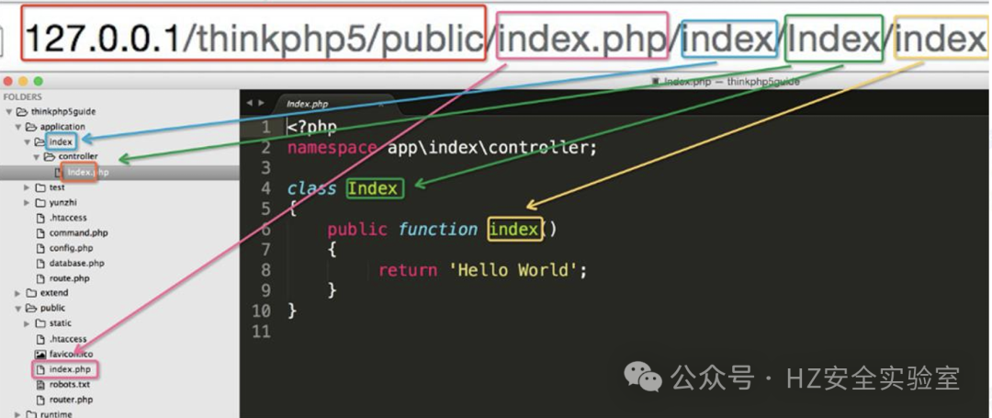
Task: Collapse the index folder under application
Action: click(x=28, y=142)
